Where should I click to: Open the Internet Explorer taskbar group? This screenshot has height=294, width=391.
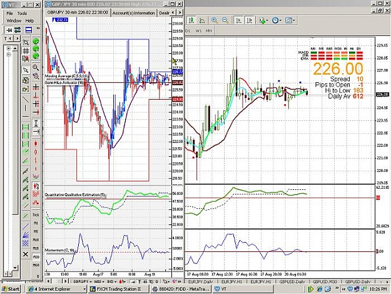pyautogui.click(x=56, y=289)
